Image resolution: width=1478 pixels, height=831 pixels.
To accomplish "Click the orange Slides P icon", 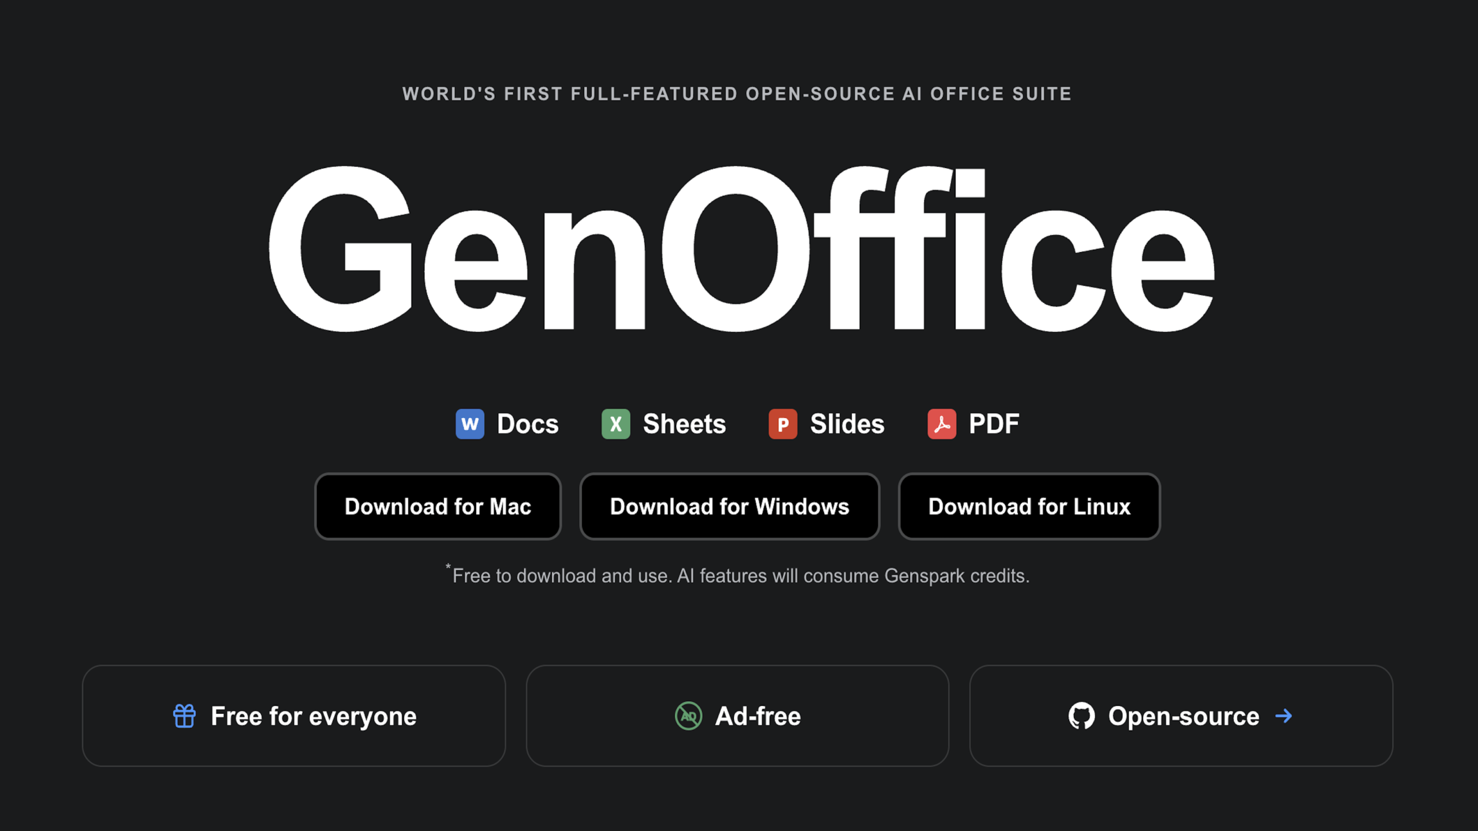I will click(782, 424).
